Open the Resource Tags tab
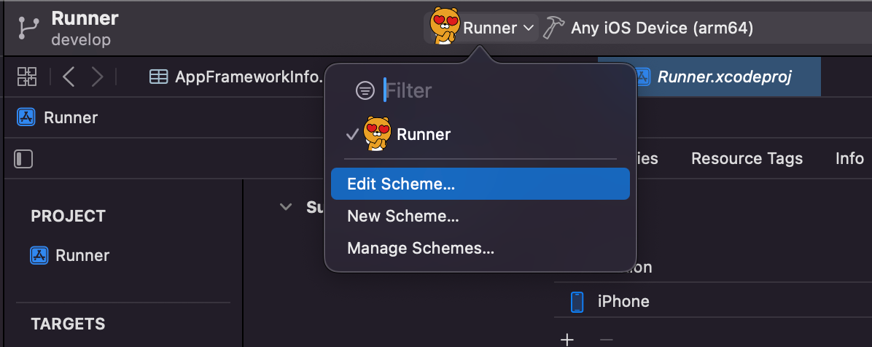This screenshot has height=347, width=872. 747,158
